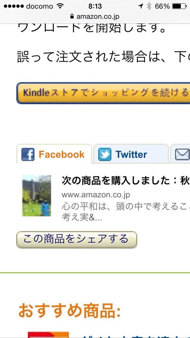This screenshot has width=190, height=338.
Task: Tap the Twitter bird icon
Action: (x=105, y=154)
